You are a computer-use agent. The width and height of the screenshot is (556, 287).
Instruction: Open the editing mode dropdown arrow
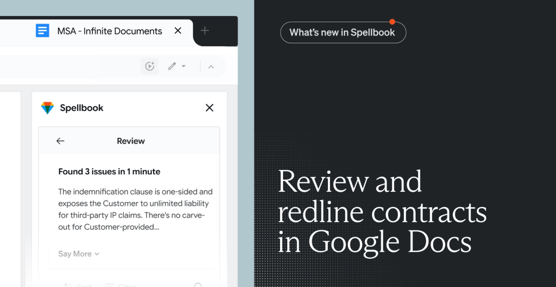tap(183, 66)
